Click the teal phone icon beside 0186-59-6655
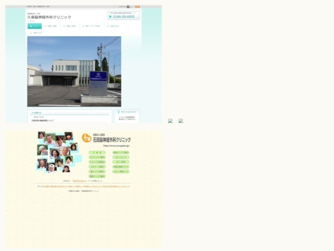Screen dimensions: 334x251 point(110,17)
